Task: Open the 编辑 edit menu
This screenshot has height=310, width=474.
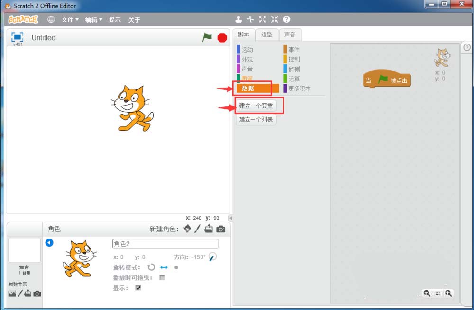Action: click(94, 19)
